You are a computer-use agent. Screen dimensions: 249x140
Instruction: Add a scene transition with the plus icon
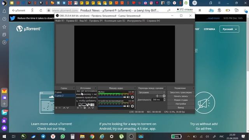[x=157, y=96]
